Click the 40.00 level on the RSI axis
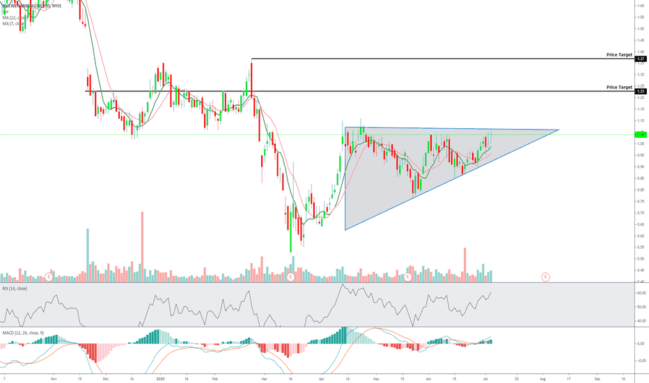The image size is (649, 383). point(641,321)
